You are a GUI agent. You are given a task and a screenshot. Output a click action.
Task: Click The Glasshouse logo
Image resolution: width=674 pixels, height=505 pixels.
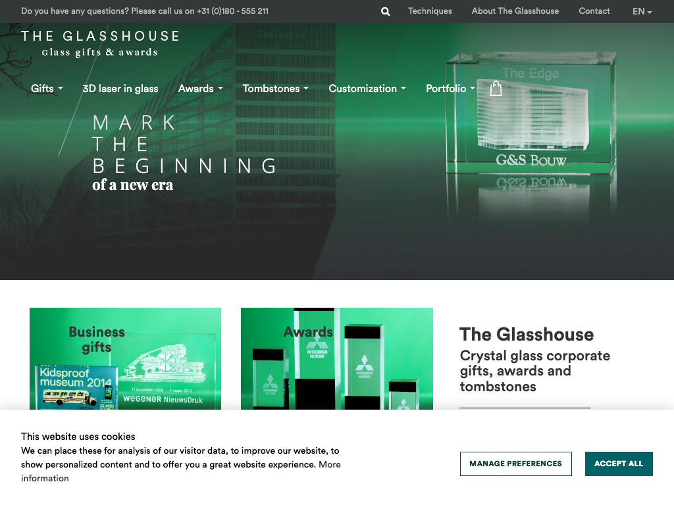(100, 43)
